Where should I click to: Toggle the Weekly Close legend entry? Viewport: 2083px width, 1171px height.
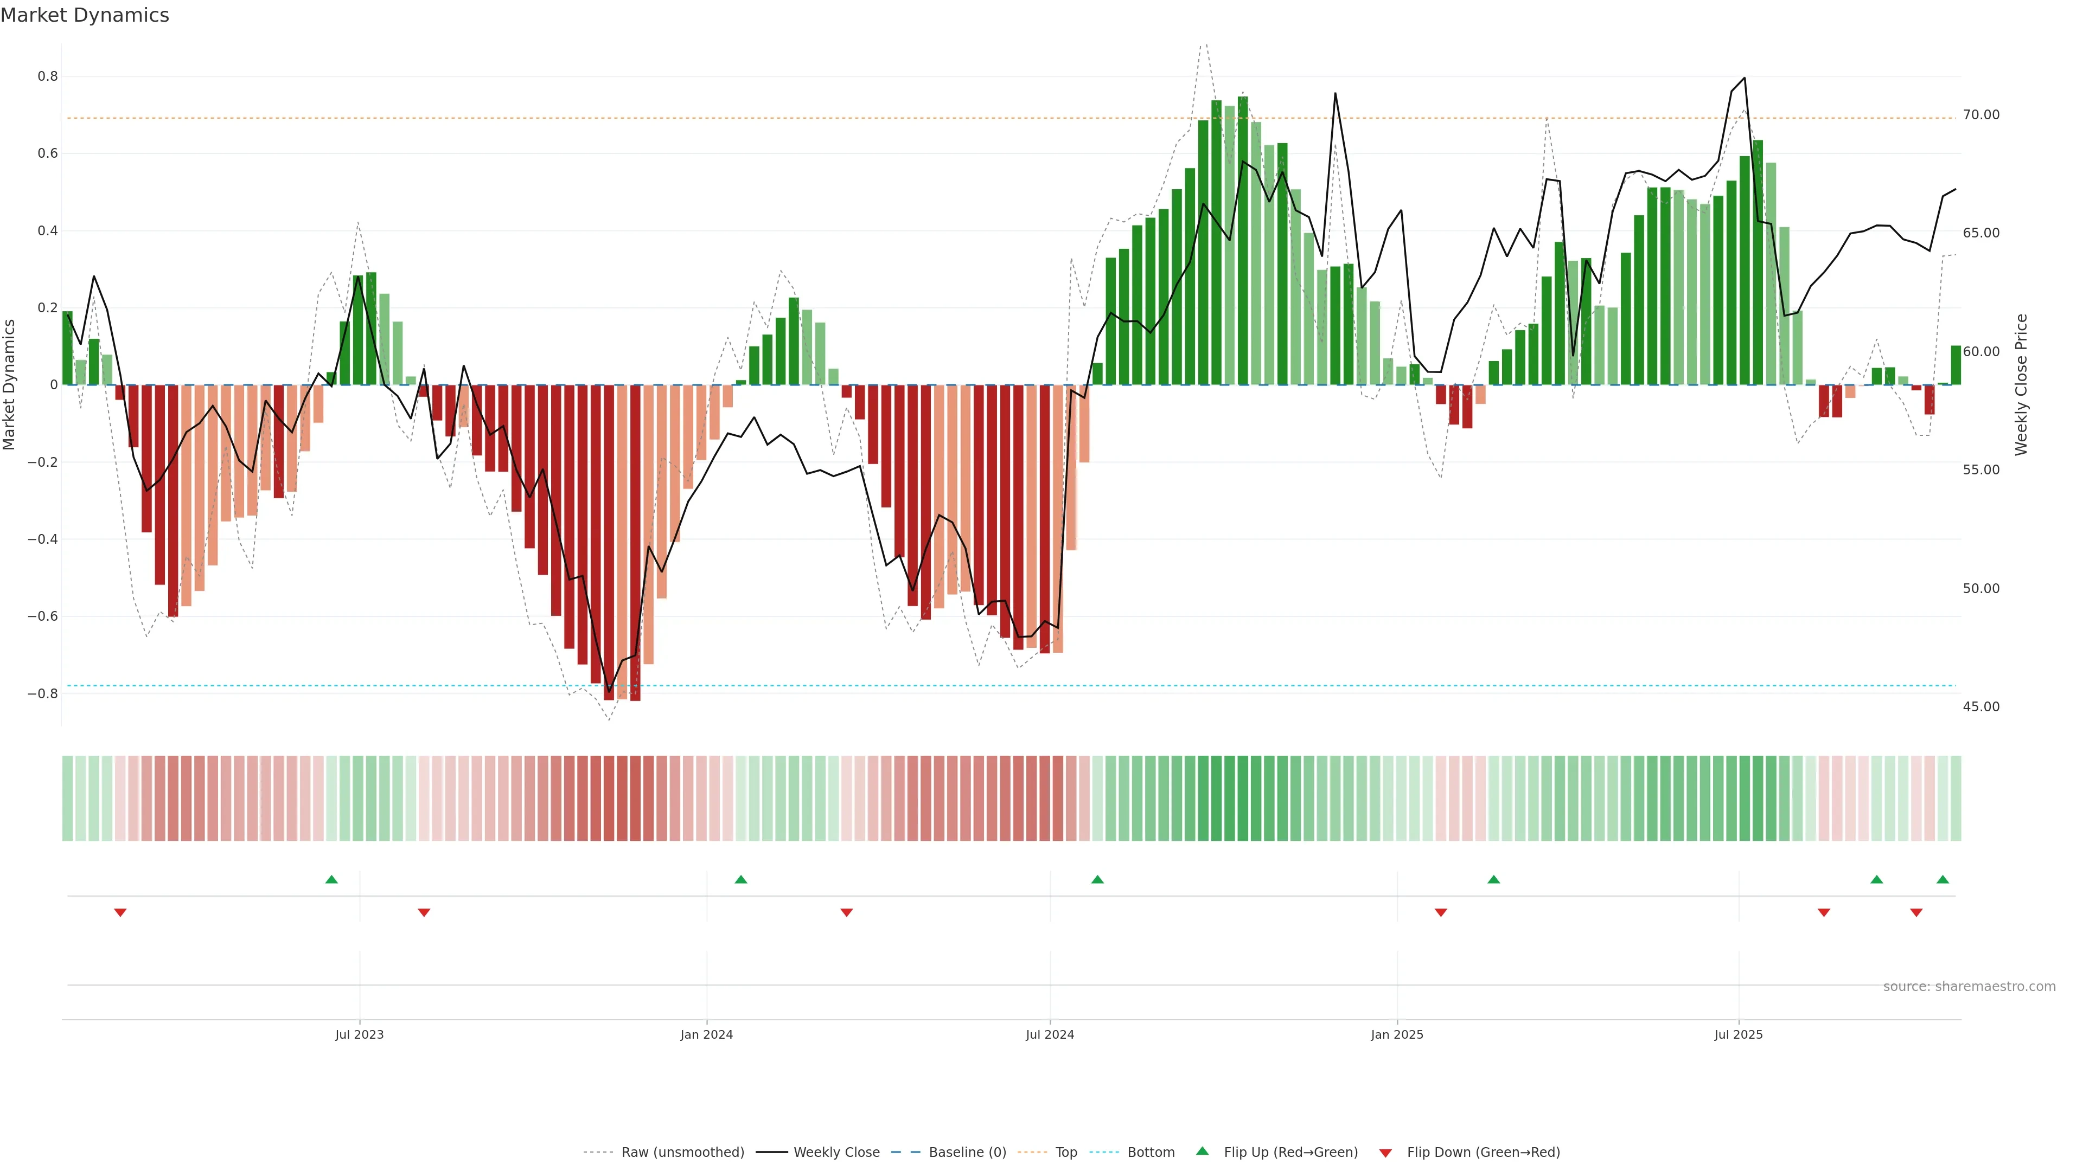pyautogui.click(x=836, y=1153)
